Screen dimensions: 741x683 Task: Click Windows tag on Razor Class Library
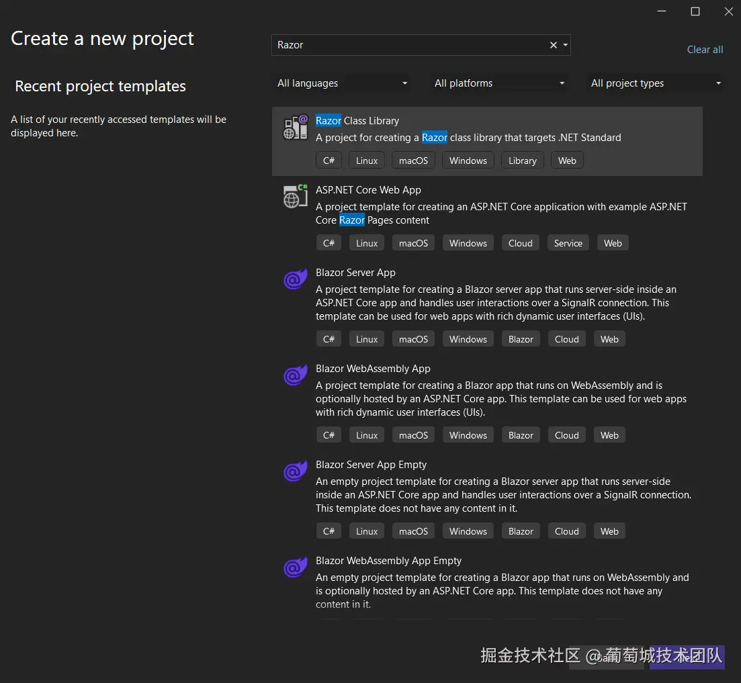(468, 161)
